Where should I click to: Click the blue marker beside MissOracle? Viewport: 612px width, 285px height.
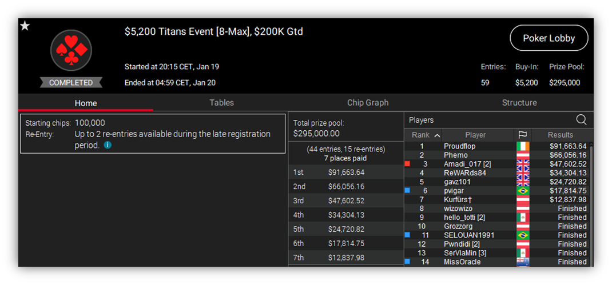[x=407, y=262]
